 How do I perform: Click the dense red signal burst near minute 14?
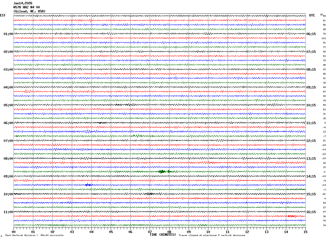292,216
